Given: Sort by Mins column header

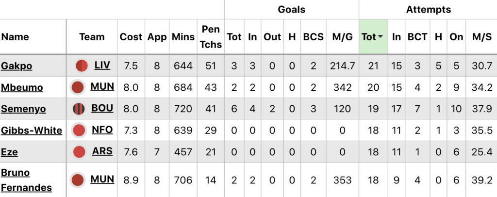Looking at the screenshot, I should pos(183,37).
